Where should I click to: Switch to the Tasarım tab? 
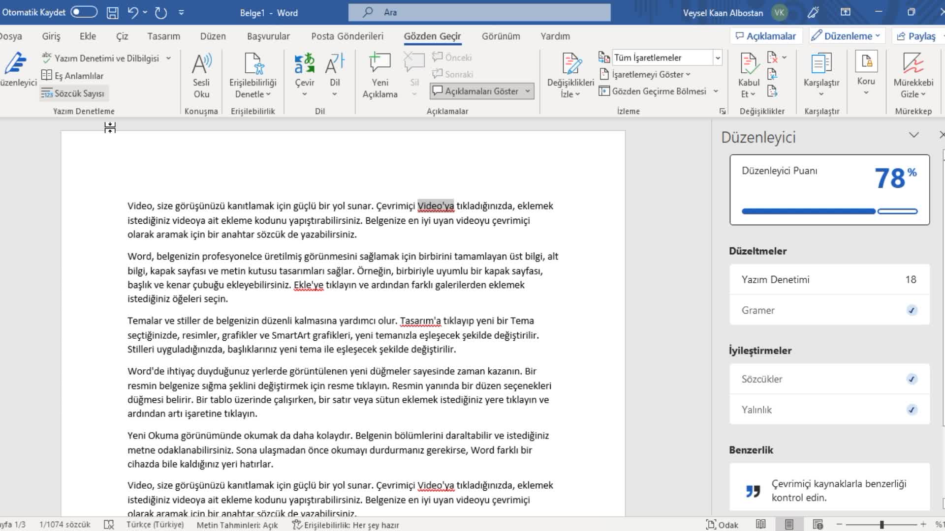pos(163,36)
